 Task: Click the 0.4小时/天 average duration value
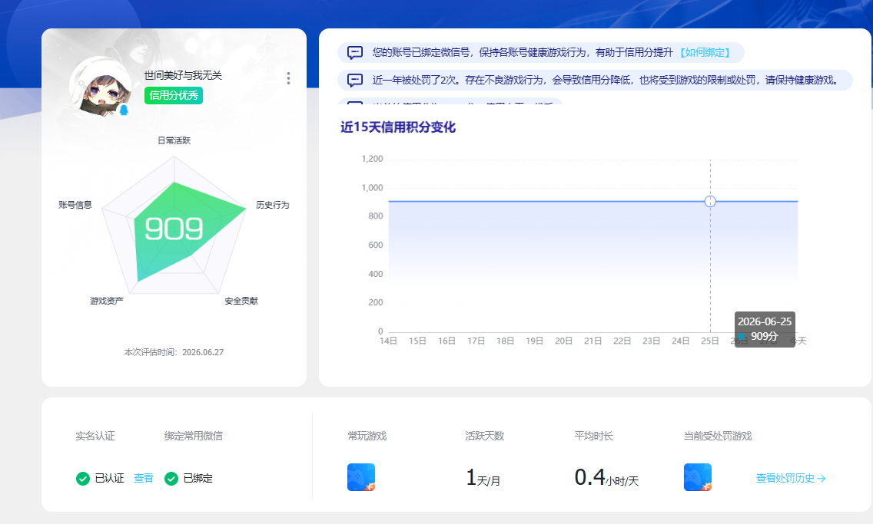pyautogui.click(x=606, y=477)
